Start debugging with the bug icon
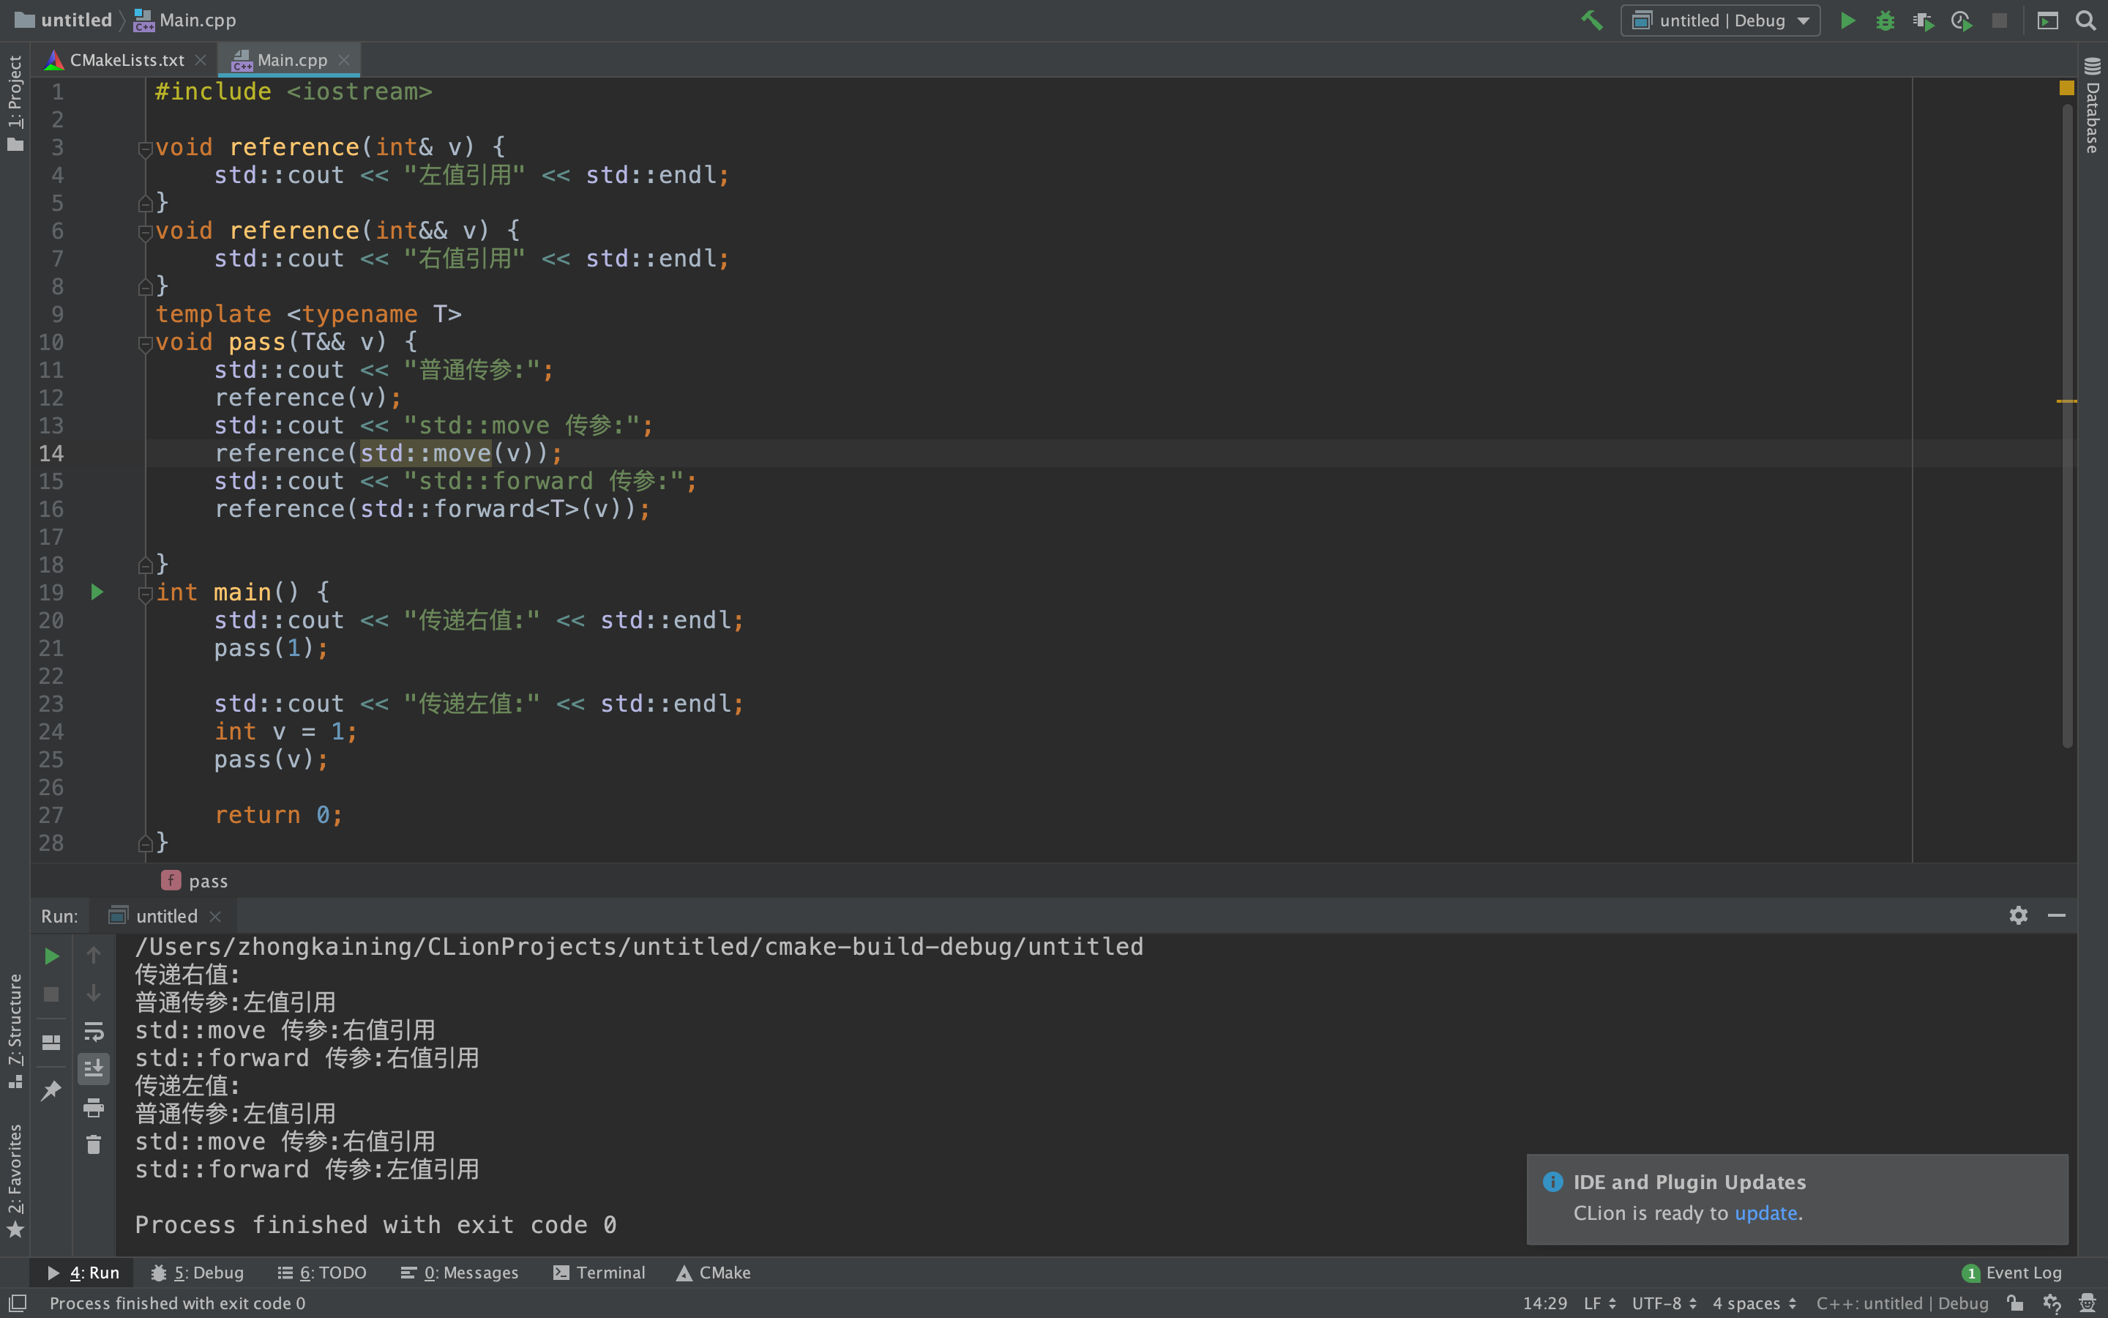This screenshot has width=2108, height=1318. pos(1885,20)
